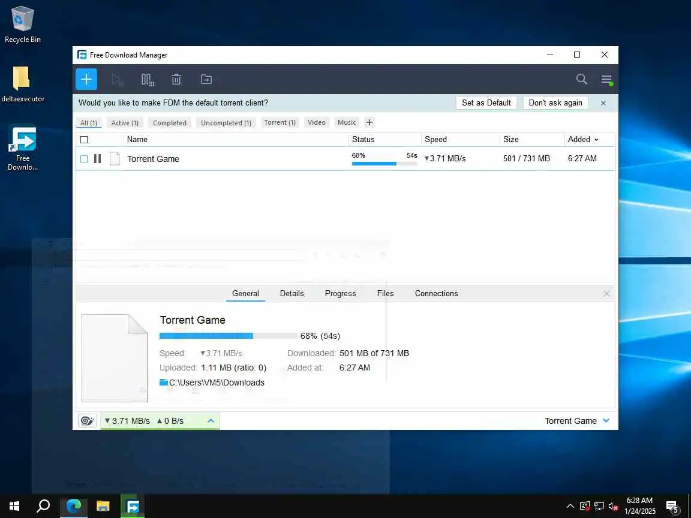Show hidden system tray icons
This screenshot has height=518, width=691.
coord(570,506)
